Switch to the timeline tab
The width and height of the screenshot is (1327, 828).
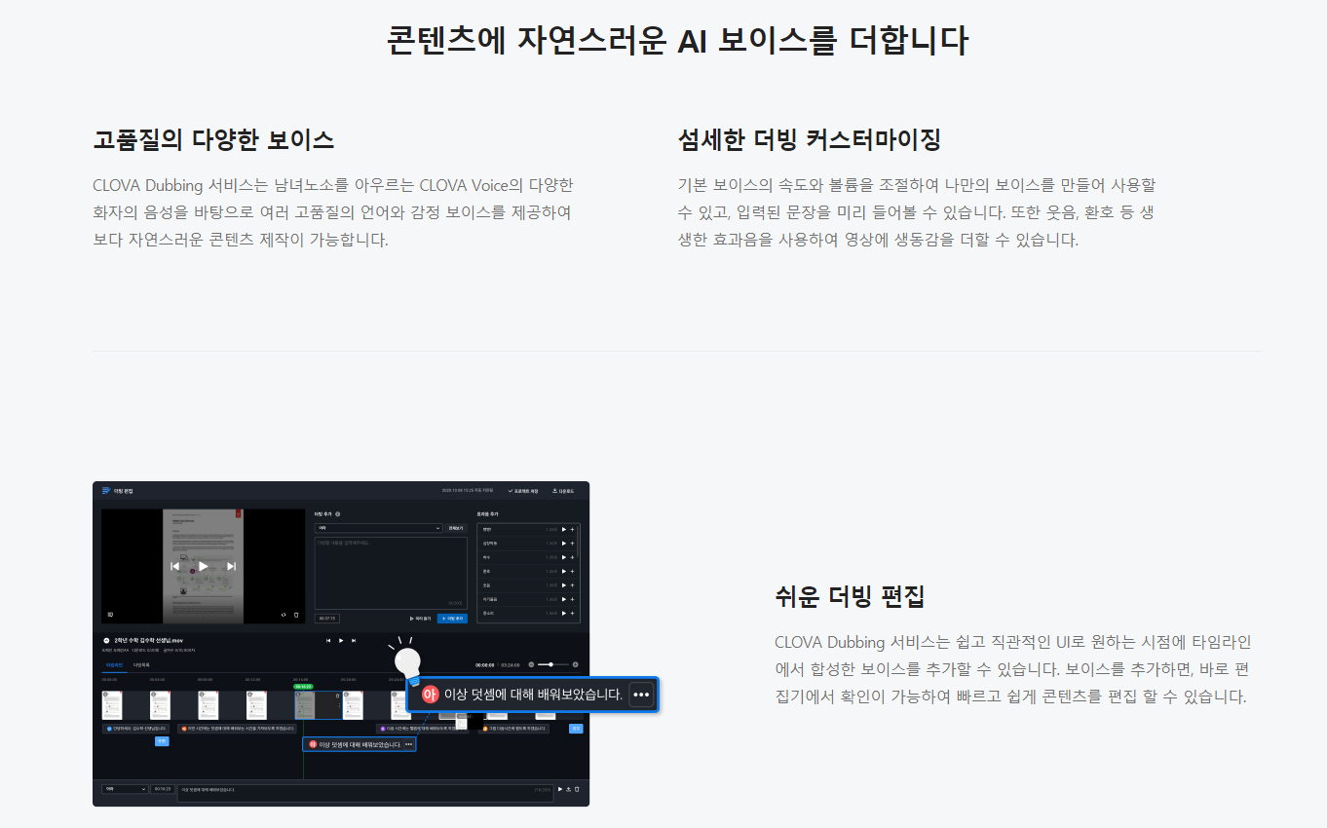pos(114,665)
